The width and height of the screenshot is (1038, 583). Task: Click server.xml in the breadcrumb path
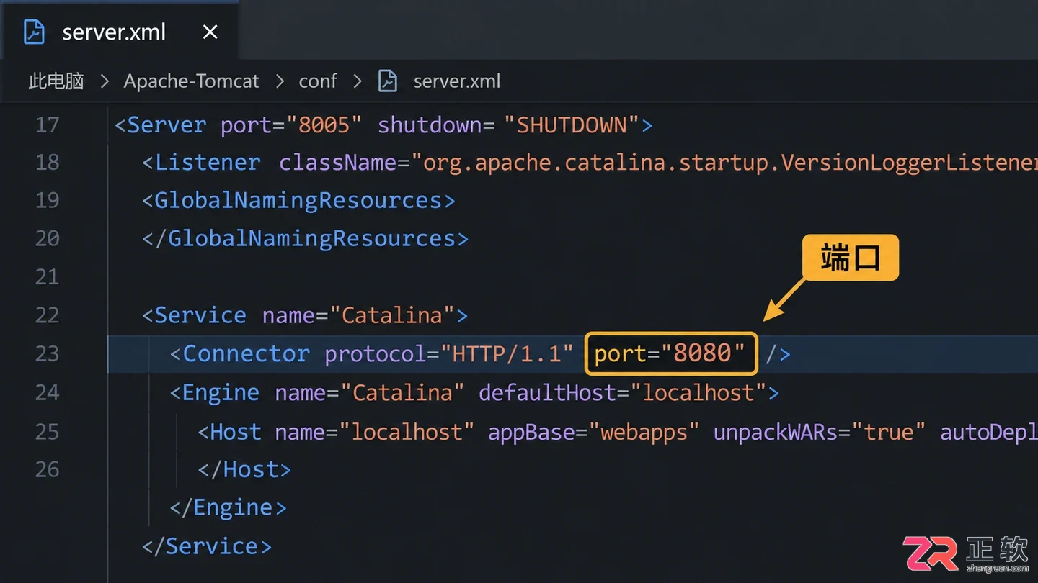click(457, 81)
